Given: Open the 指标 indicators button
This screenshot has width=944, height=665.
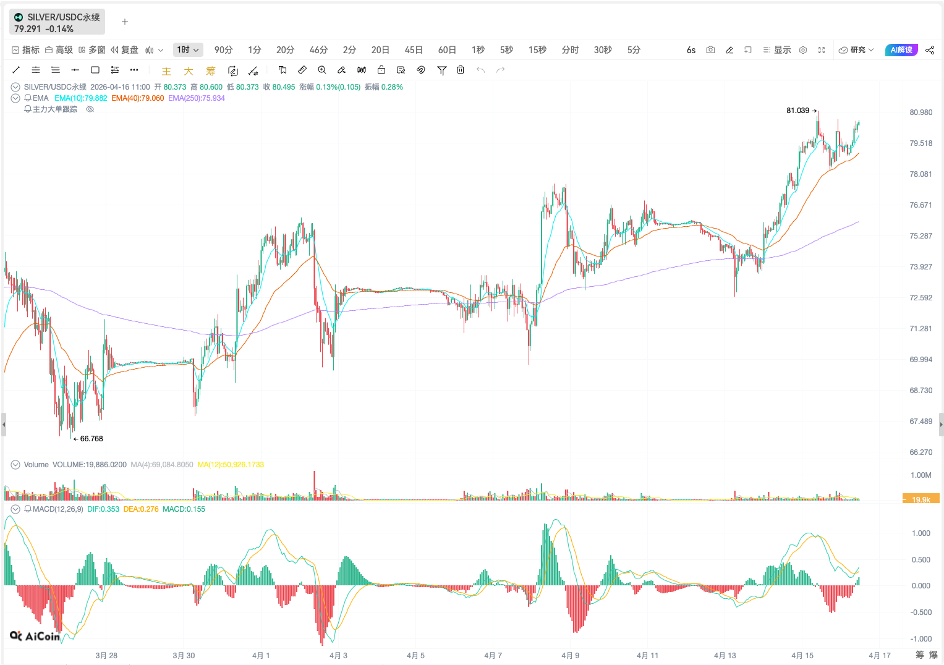Looking at the screenshot, I should click(x=25, y=50).
